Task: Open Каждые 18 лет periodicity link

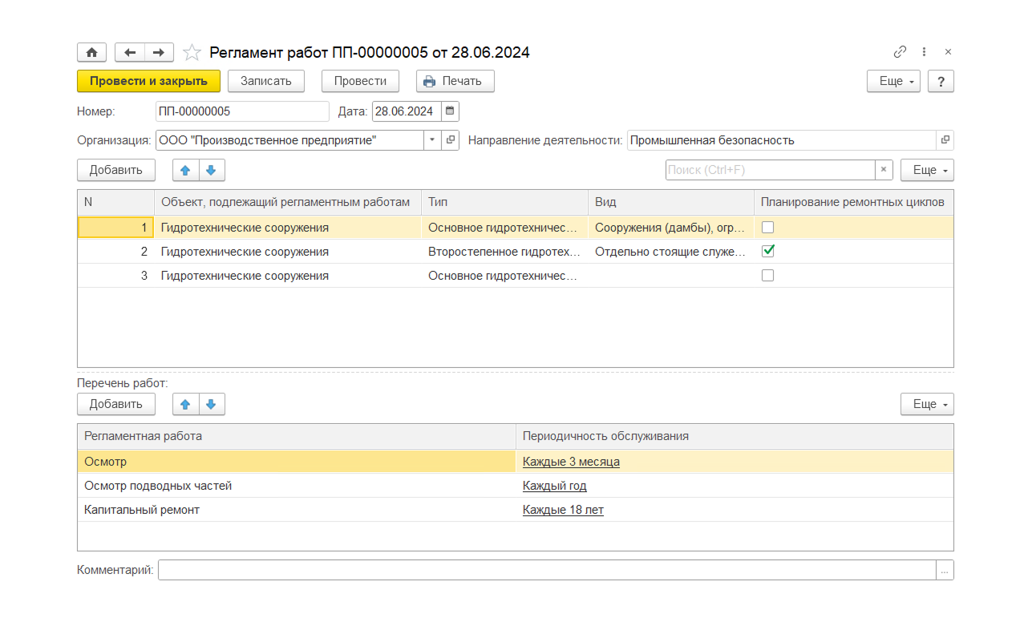Action: pyautogui.click(x=563, y=510)
